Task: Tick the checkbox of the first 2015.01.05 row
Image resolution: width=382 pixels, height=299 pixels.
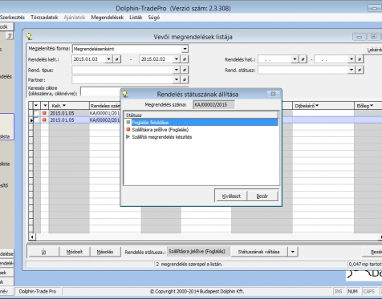Action: [x=37, y=113]
